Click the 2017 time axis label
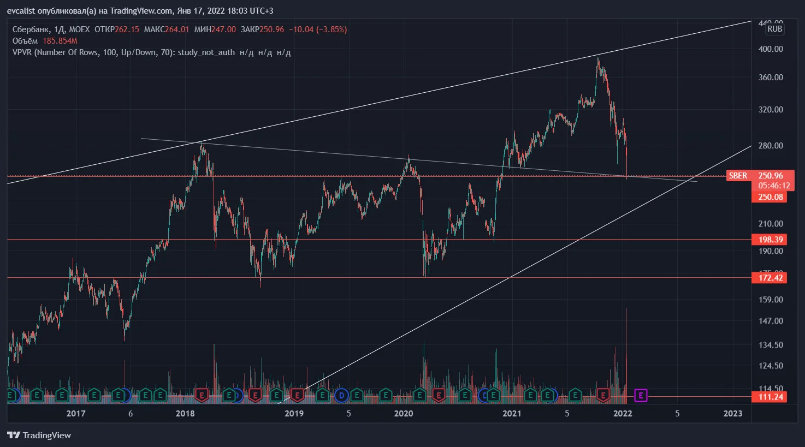The image size is (805, 447). [76, 413]
